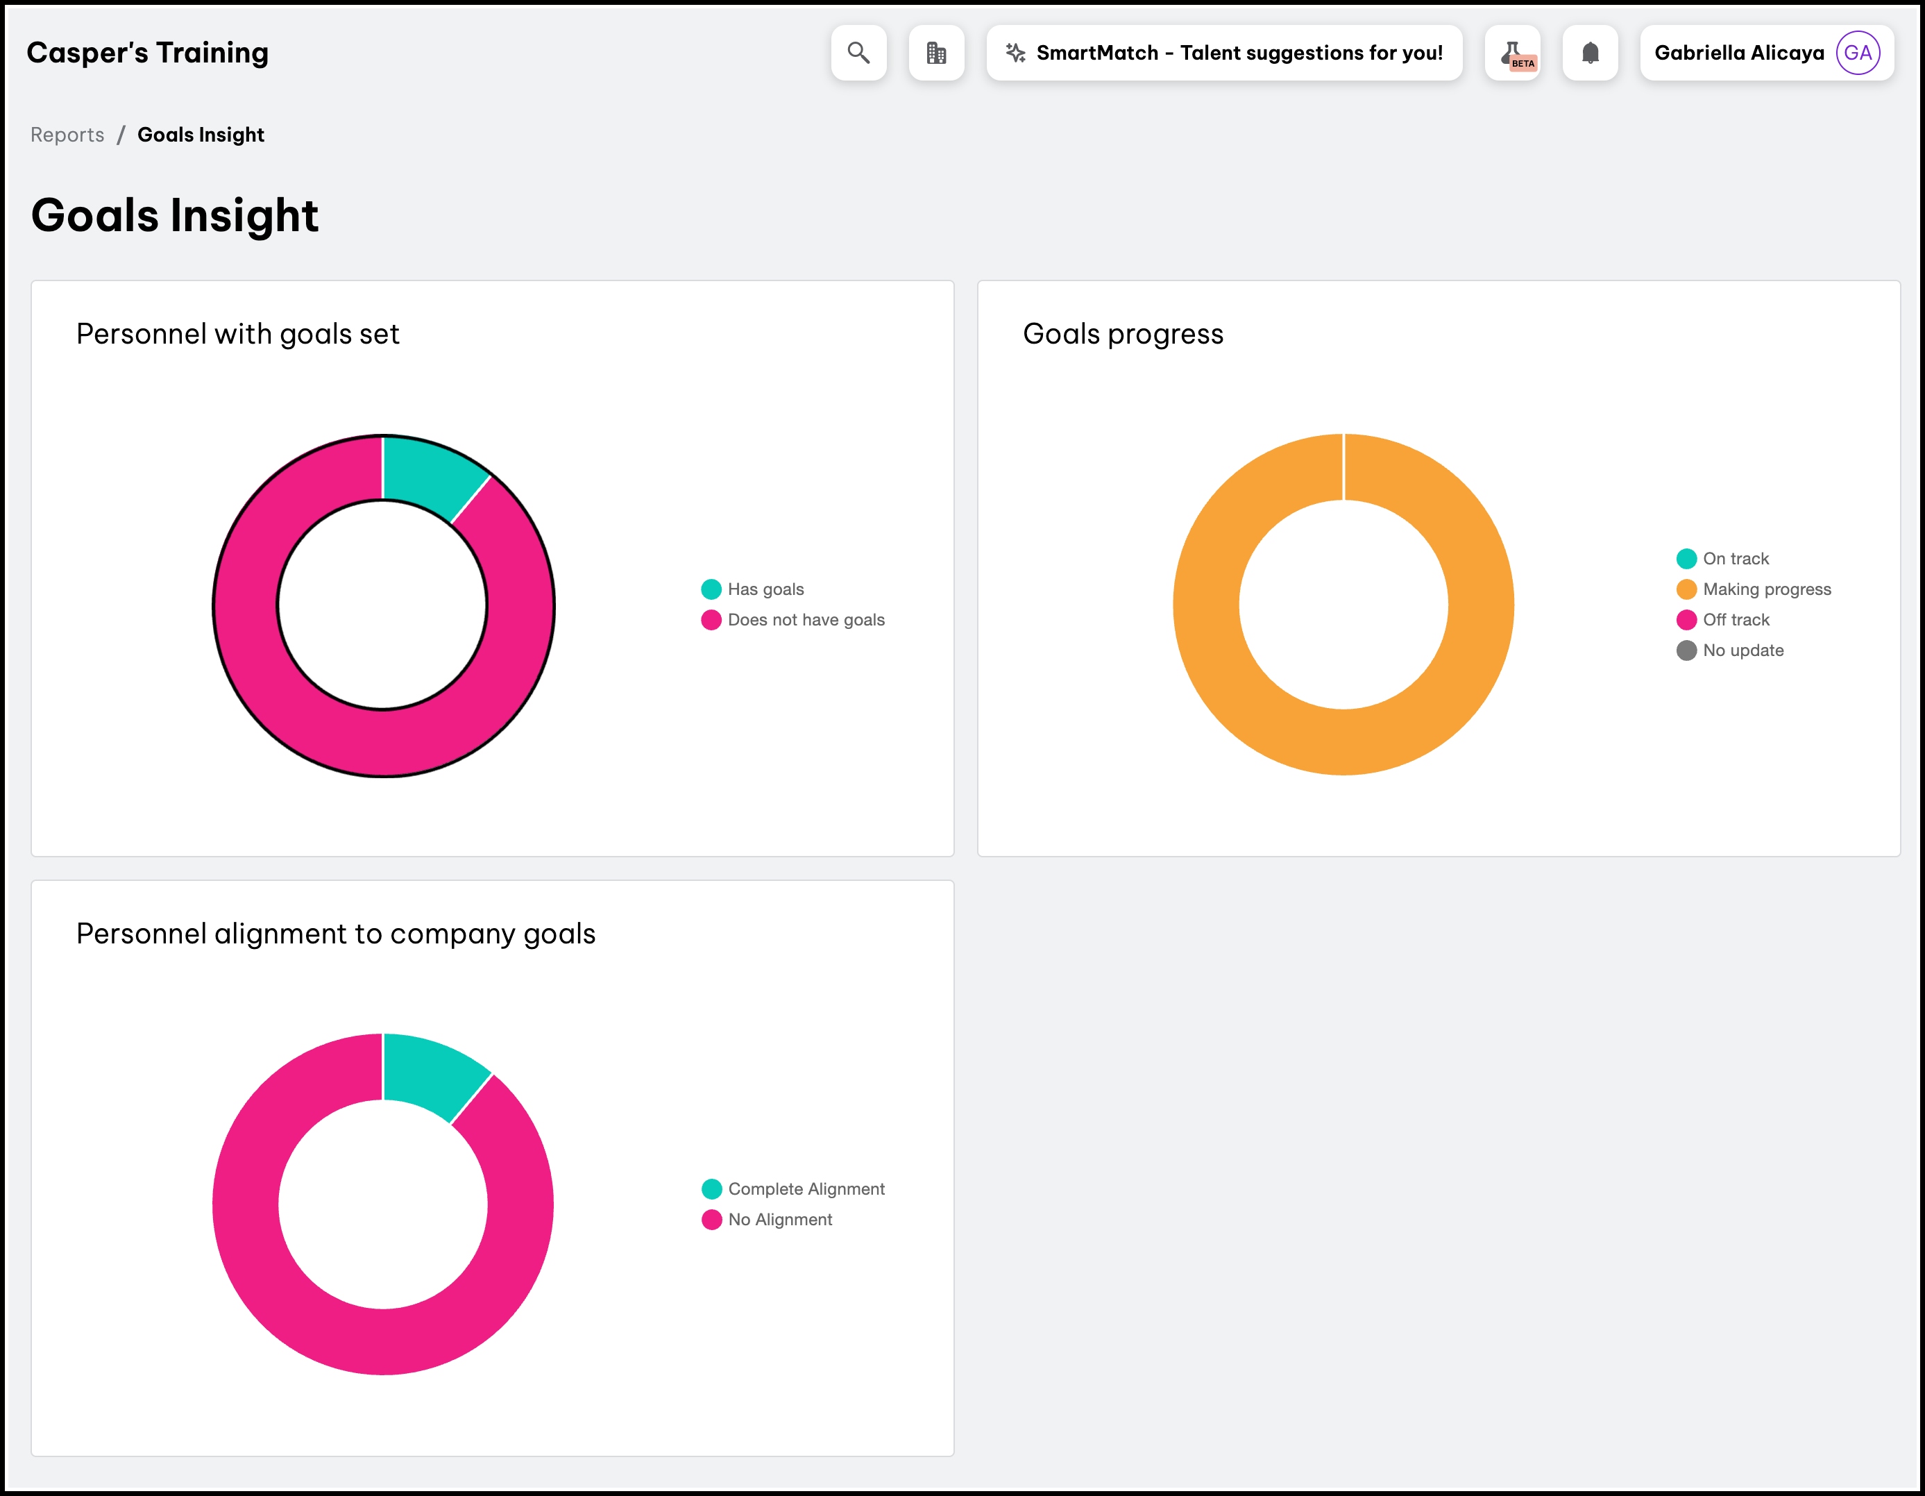1925x1496 pixels.
Task: Click the company building icon
Action: tap(936, 53)
